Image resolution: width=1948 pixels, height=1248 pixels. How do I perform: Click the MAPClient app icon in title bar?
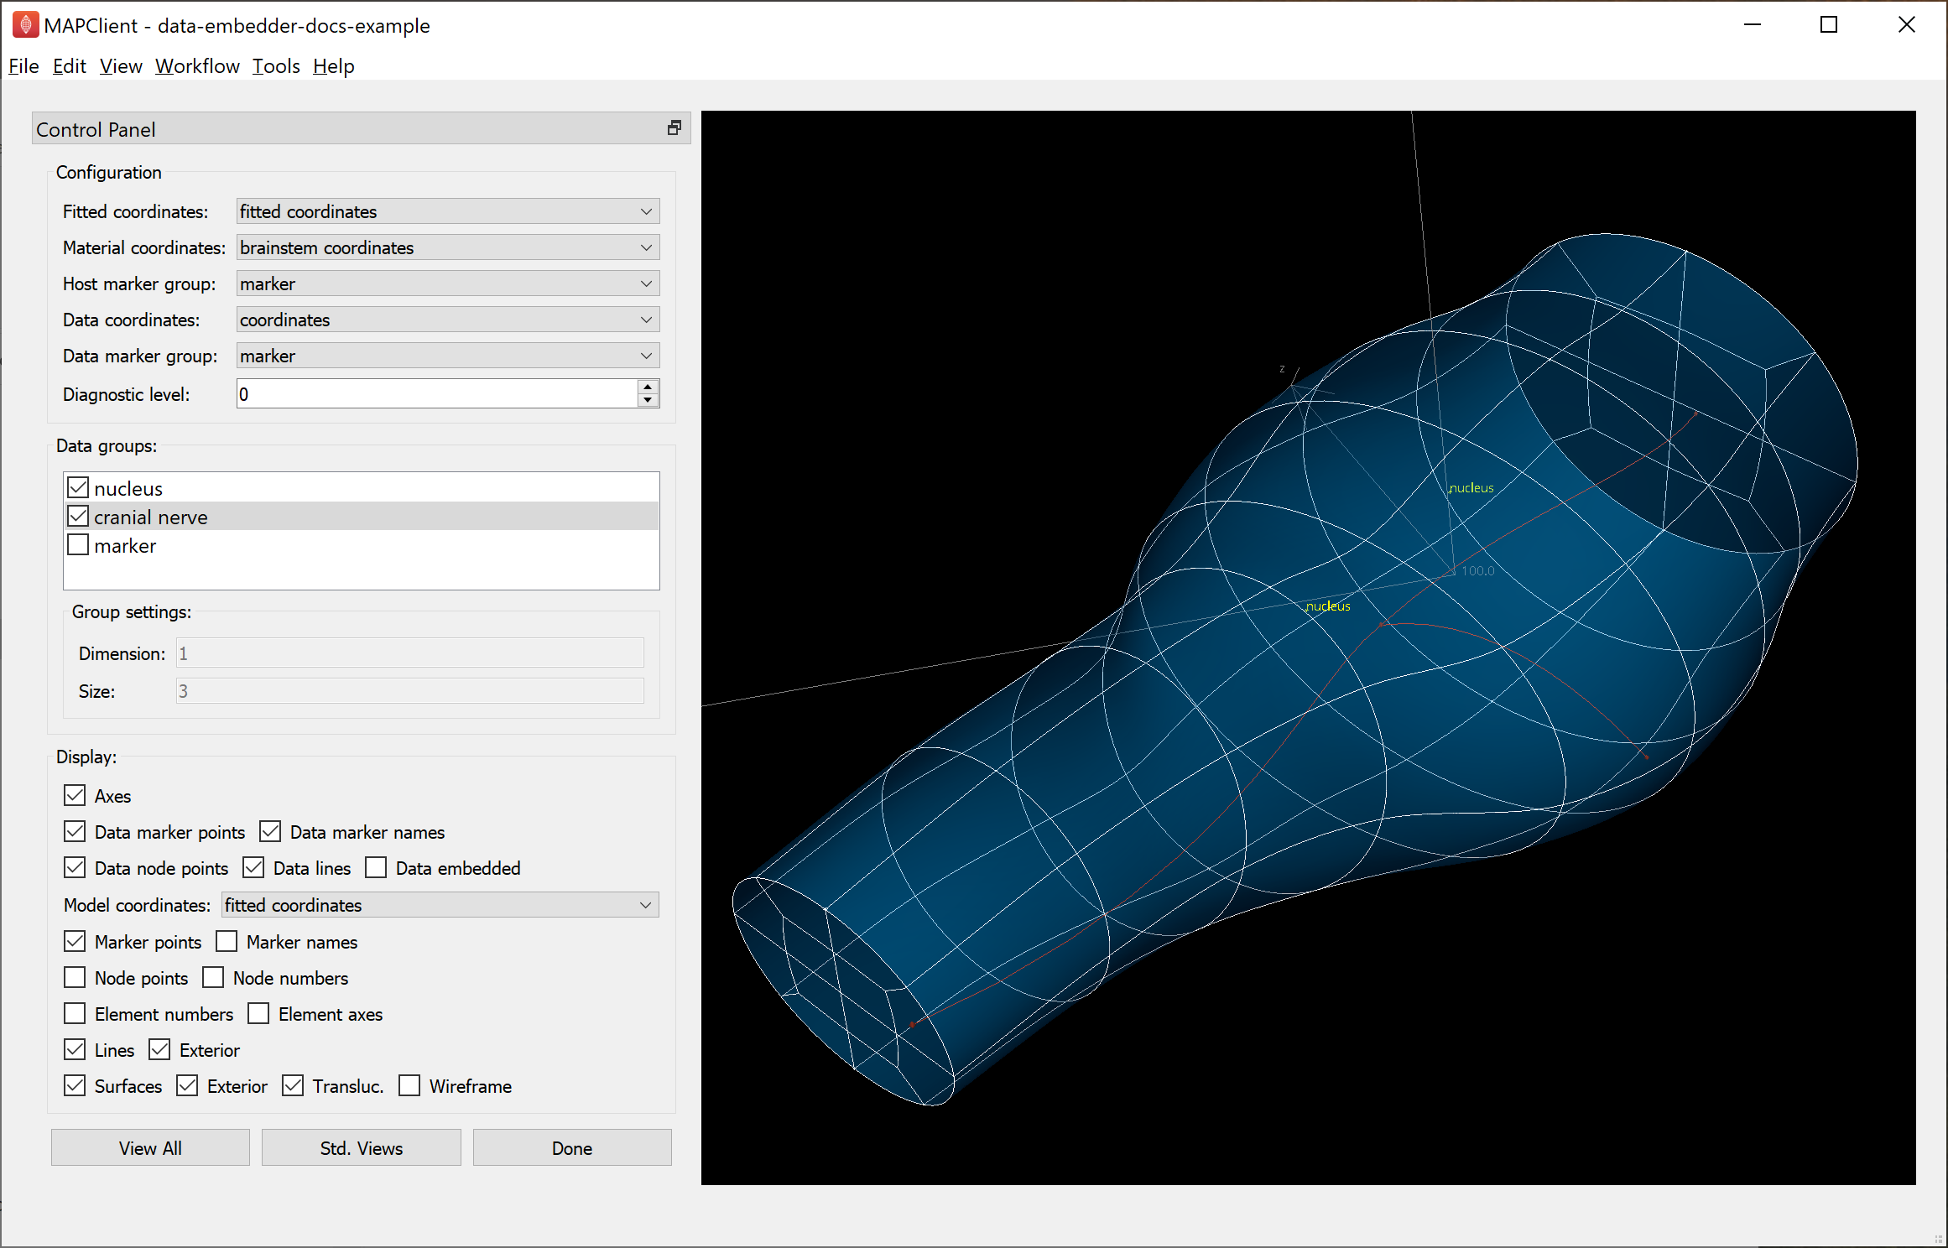[25, 25]
